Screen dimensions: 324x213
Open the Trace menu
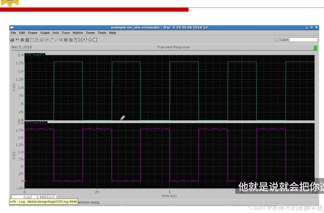[66, 33]
